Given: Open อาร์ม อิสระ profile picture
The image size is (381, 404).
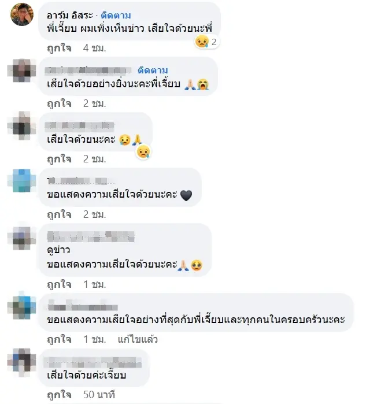Looking at the screenshot, I should point(22,14).
